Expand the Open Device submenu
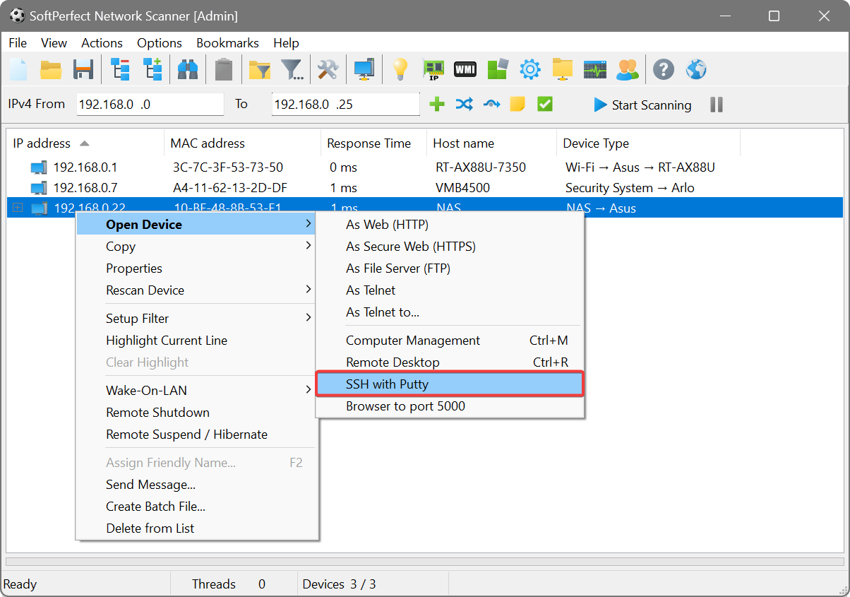Viewport: 850px width, 597px height. click(x=197, y=225)
